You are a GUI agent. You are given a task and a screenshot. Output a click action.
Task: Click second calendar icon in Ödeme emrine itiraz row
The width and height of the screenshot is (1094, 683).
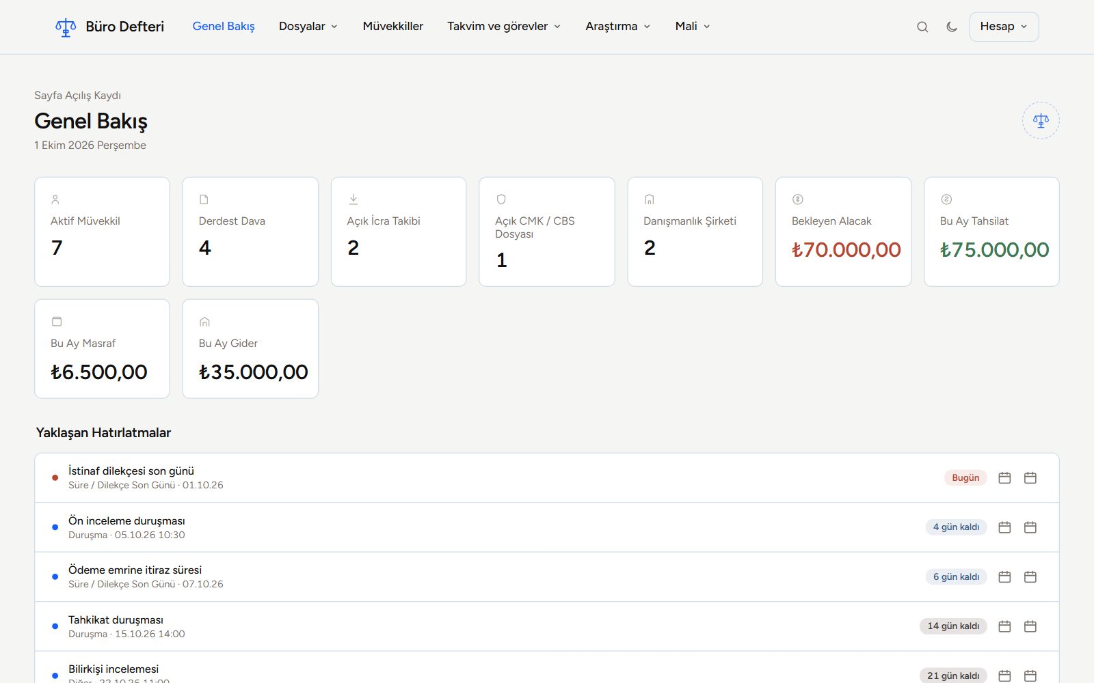pos(1030,576)
